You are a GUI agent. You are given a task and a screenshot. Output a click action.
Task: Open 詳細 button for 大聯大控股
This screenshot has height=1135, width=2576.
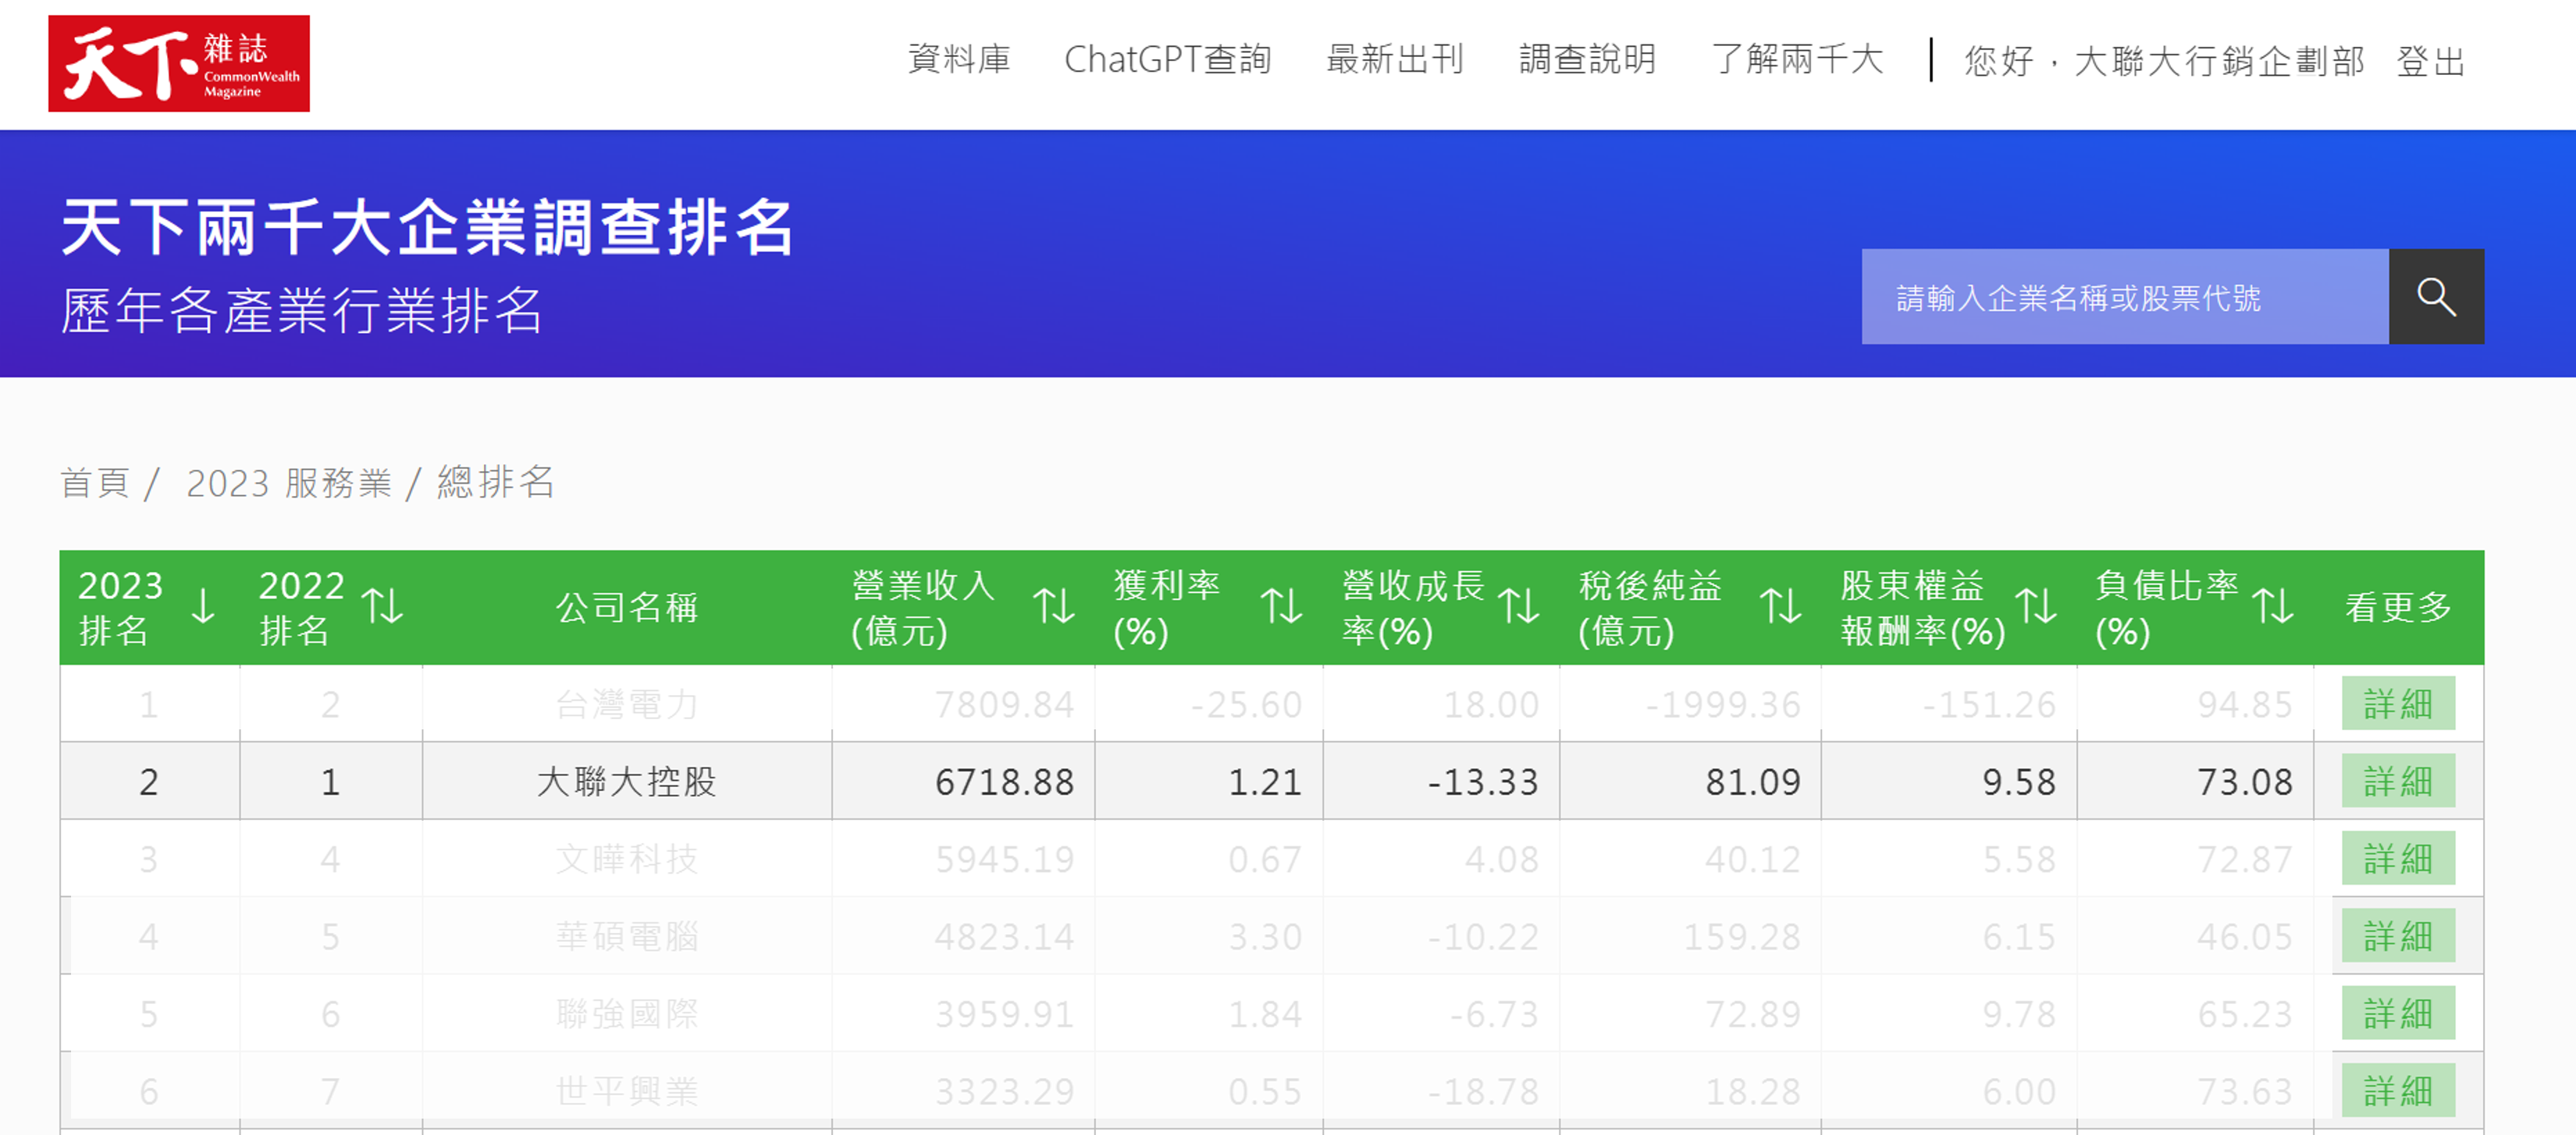[2397, 782]
